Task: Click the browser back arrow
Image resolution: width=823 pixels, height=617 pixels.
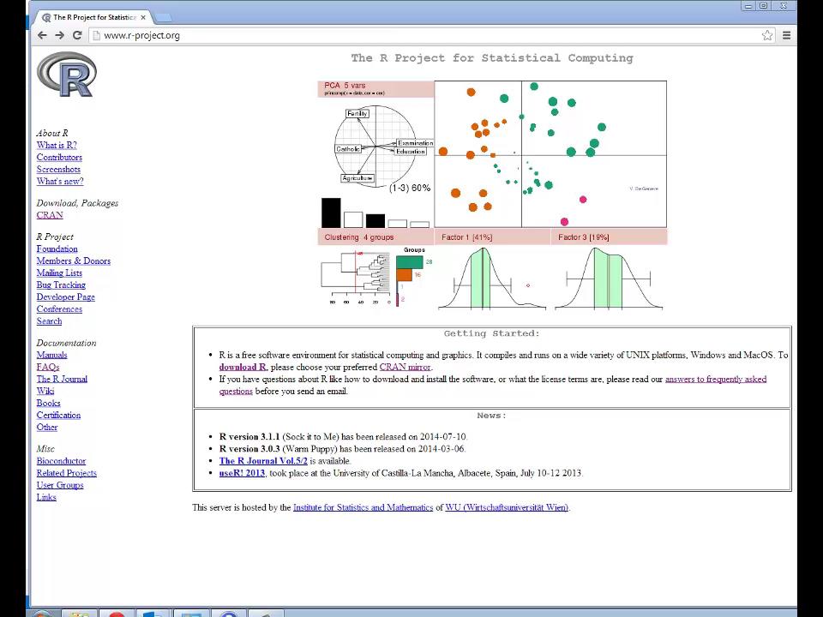Action: [42, 35]
